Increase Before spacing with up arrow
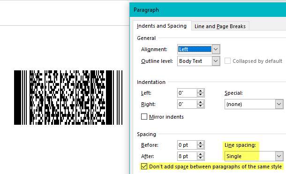Screen dimensions: 286x174 pos(201,143)
